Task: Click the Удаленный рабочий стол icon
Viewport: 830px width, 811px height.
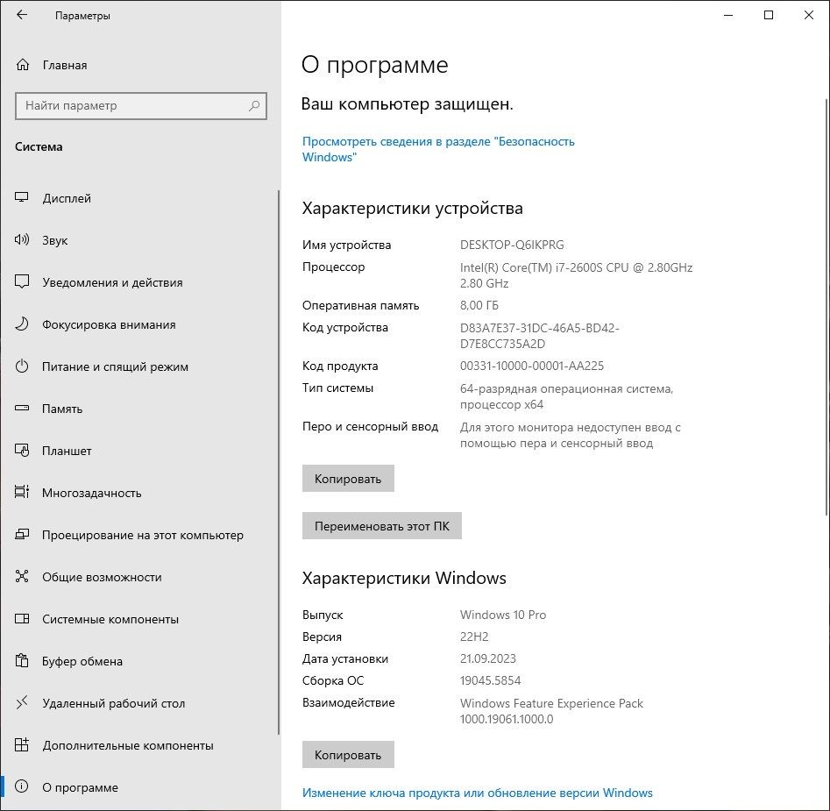Action: pyautogui.click(x=22, y=702)
